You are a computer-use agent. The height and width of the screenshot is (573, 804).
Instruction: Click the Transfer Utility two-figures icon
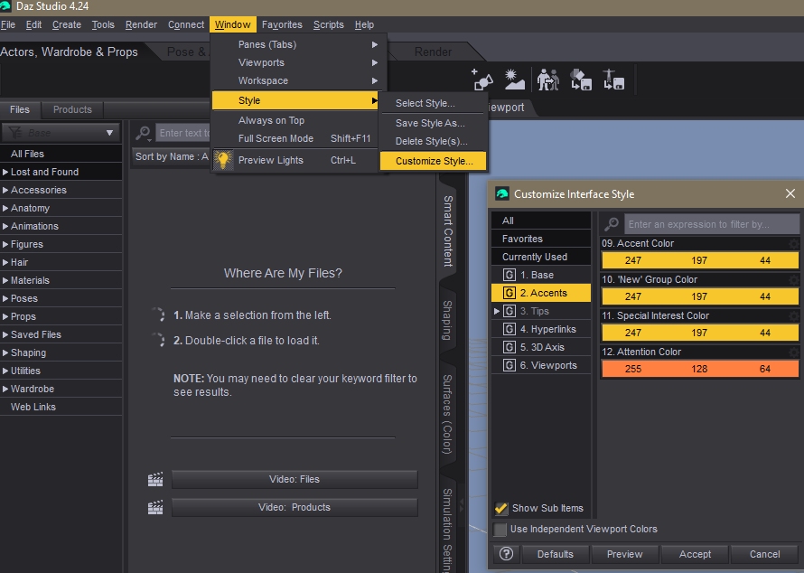pos(548,80)
